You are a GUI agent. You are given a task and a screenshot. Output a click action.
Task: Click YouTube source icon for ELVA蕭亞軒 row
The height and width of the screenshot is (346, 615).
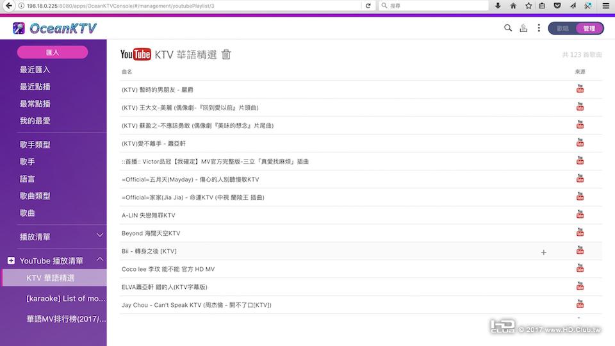580,286
